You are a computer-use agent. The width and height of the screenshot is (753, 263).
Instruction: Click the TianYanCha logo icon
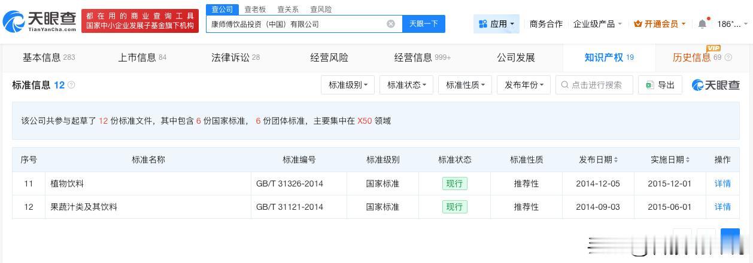(x=14, y=22)
